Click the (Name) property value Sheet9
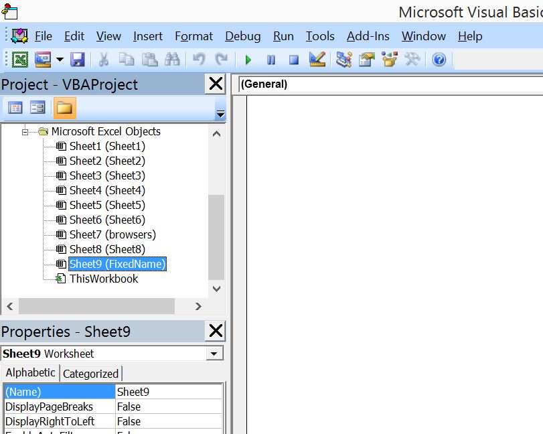 (x=169, y=392)
